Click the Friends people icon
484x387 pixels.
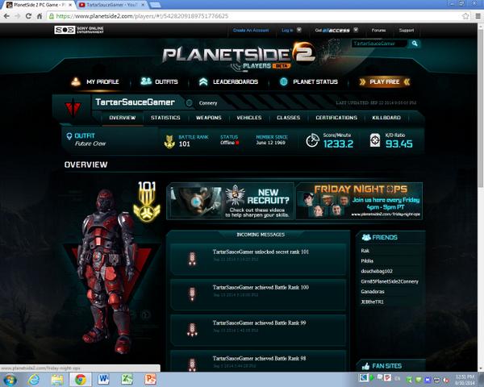pos(366,237)
